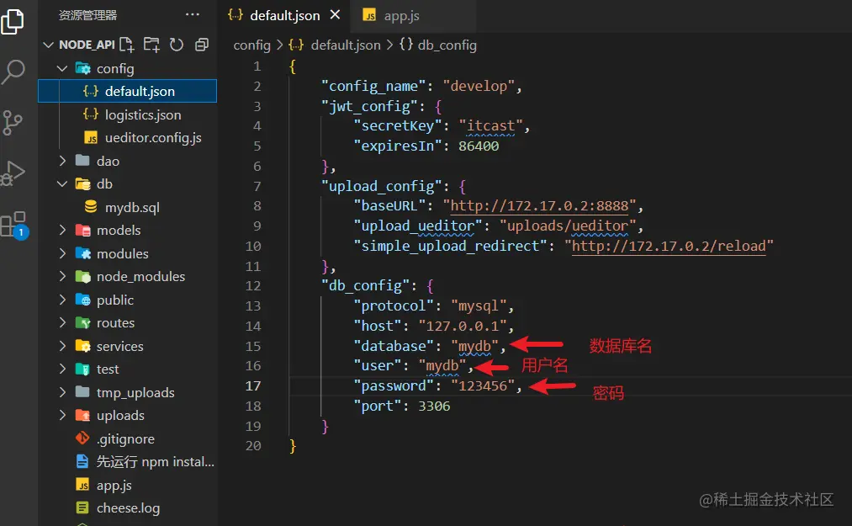This screenshot has width=852, height=526.
Task: Open the Search view icon
Action: click(x=13, y=72)
